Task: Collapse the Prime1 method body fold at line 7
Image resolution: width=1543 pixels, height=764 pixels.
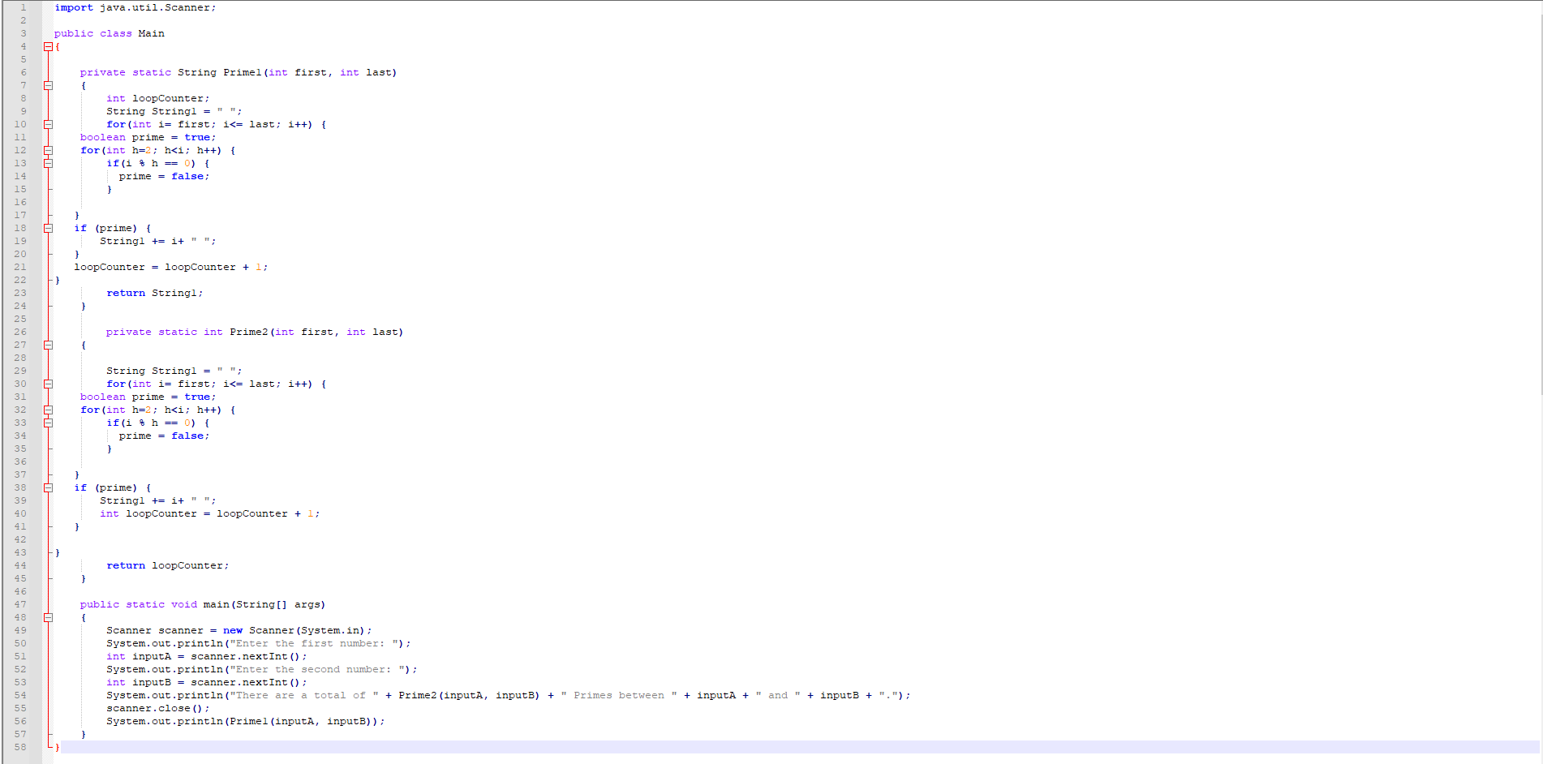Action: pyautogui.click(x=48, y=85)
